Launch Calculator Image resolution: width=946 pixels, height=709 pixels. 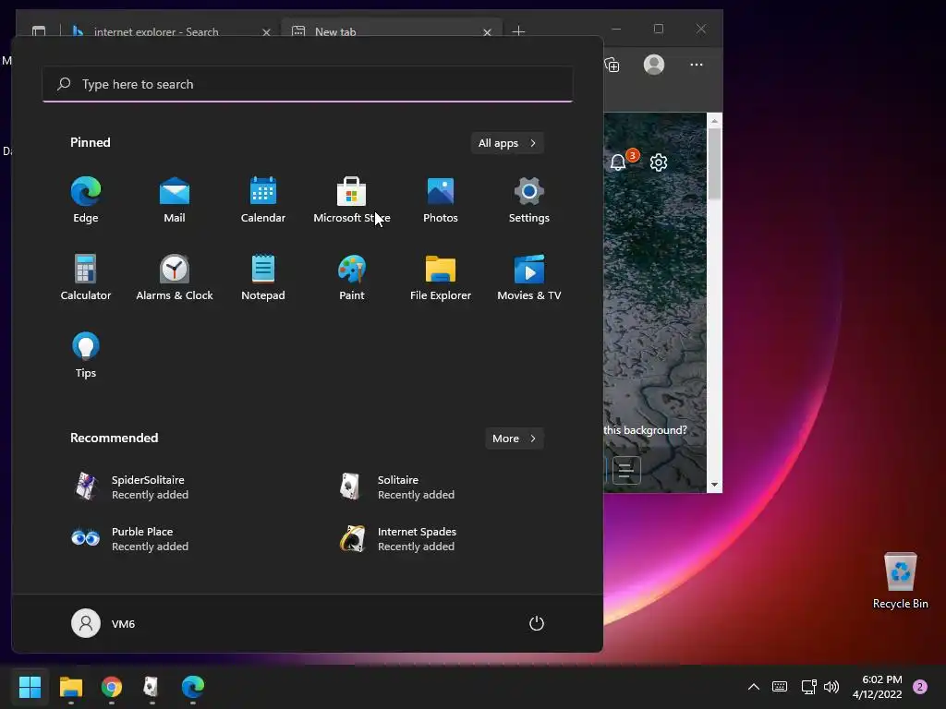(86, 277)
